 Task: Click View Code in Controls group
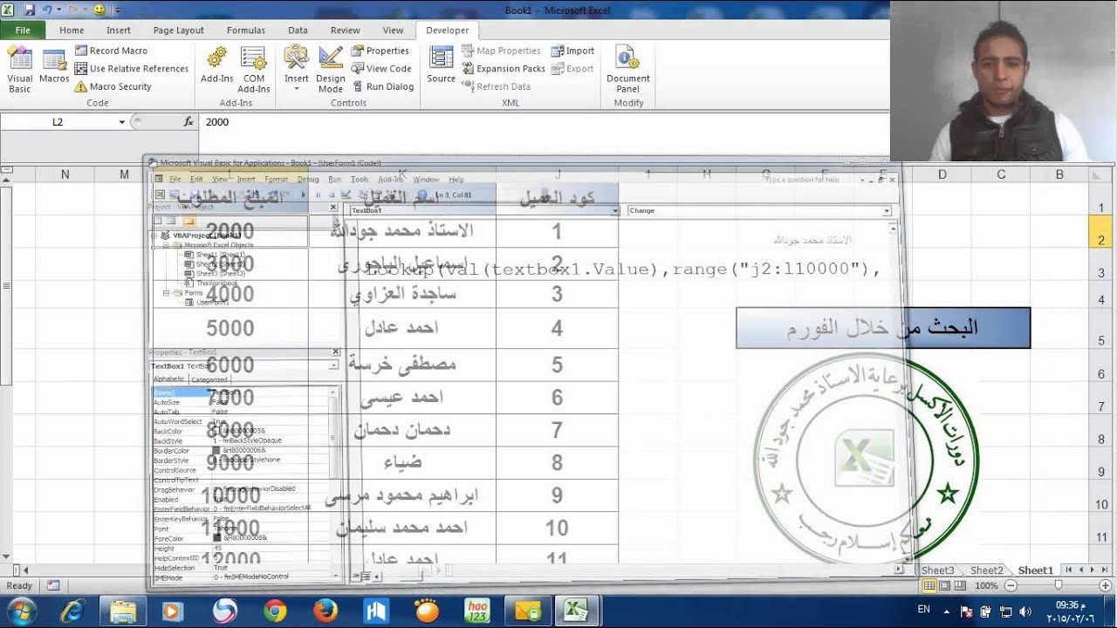380,68
